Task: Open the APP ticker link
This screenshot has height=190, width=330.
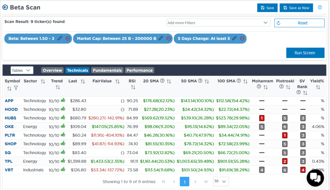Action: (x=9, y=101)
